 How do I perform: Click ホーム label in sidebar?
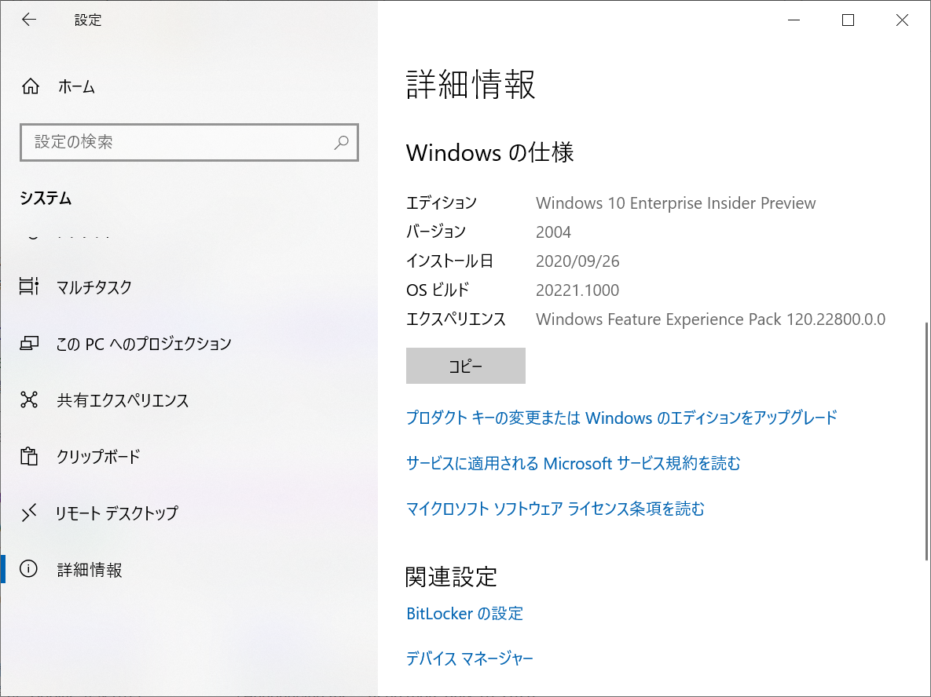click(76, 87)
